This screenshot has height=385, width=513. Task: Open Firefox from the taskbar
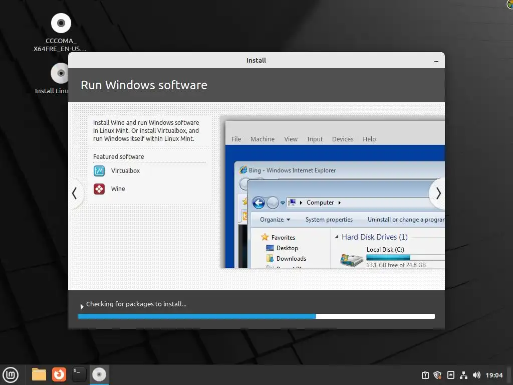59,374
